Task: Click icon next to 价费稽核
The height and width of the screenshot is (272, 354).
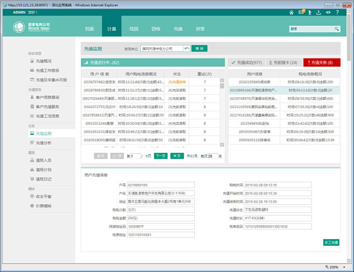Action: pyautogui.click(x=32, y=206)
